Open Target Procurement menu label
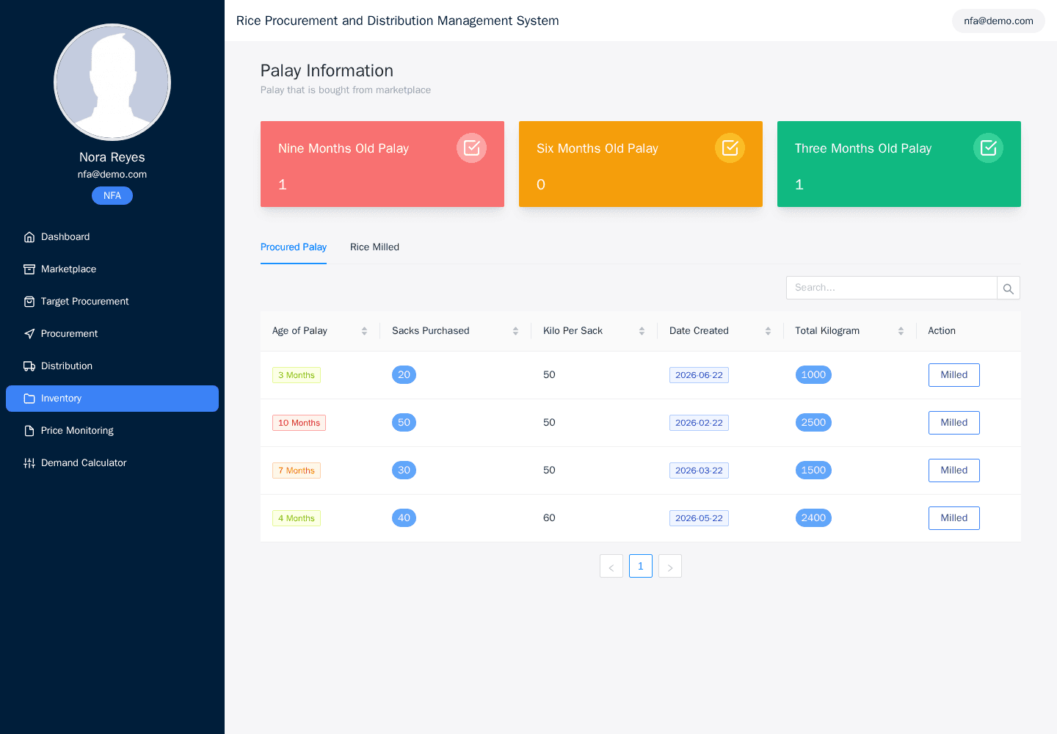 pos(84,302)
